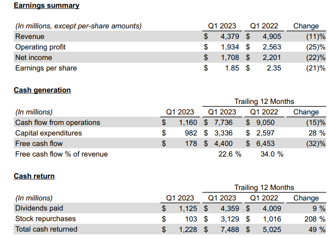Click the 9,050 cash flow value

pos(265,123)
